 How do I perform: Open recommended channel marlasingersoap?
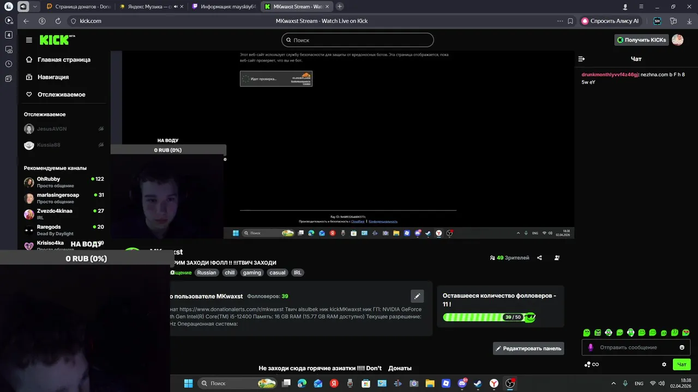tap(64, 198)
